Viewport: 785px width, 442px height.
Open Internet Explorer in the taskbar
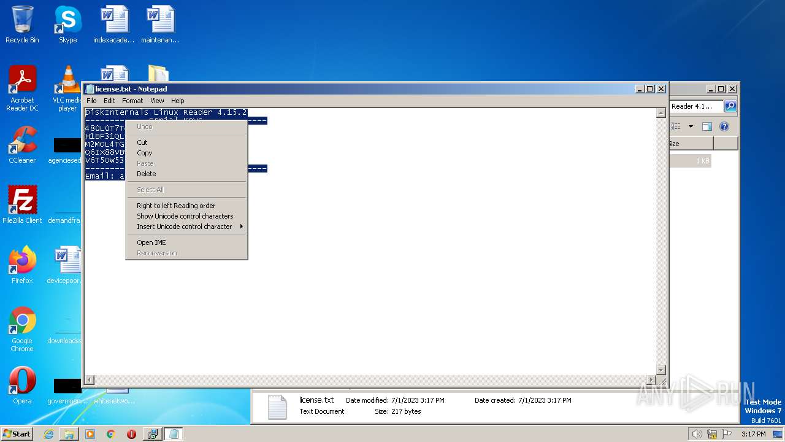point(48,434)
